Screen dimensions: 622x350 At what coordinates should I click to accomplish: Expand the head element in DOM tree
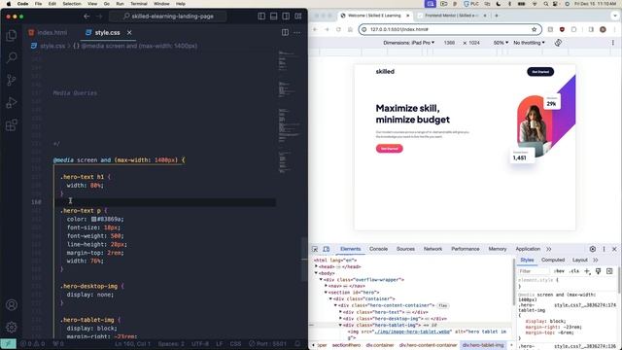[x=316, y=266]
